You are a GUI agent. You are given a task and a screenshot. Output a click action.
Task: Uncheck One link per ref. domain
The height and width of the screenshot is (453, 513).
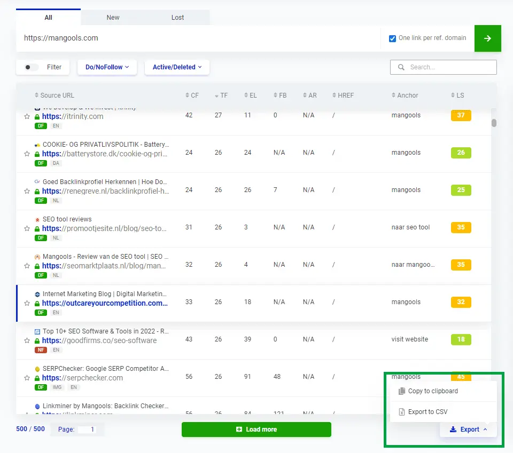pos(392,38)
